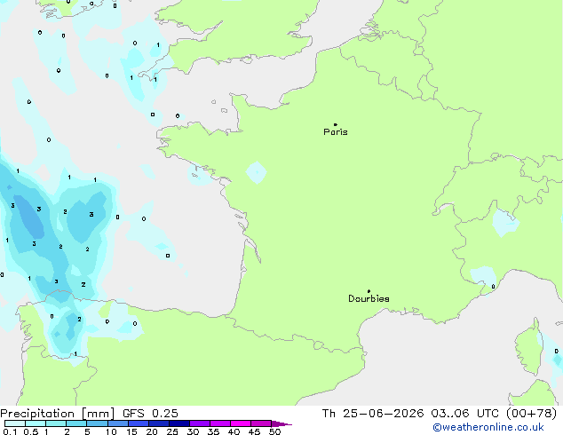Click the '15' legend scale number
This screenshot has width=563, height=435.
pos(131,431)
